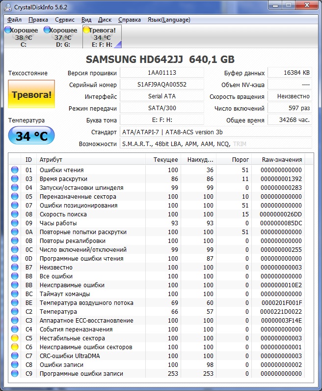Click the Порог column header

point(234,159)
